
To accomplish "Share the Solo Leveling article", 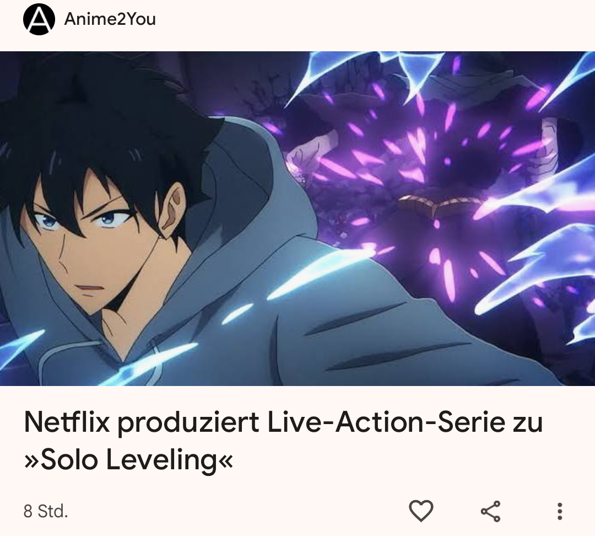I will (x=491, y=511).
